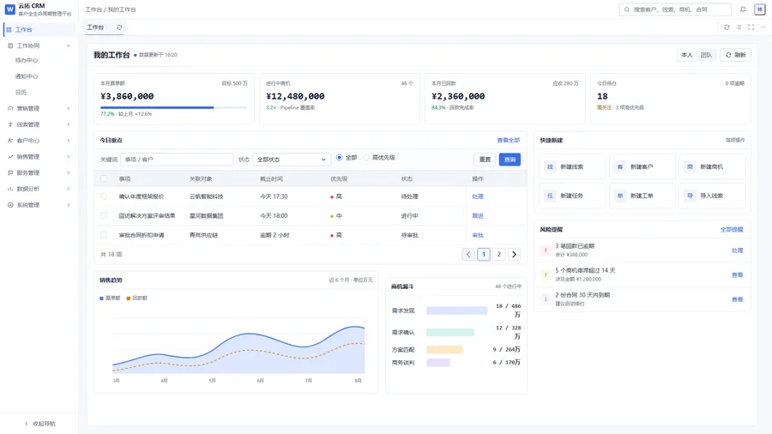This screenshot has height=434, width=772.
Task: Go to page 2 of the table
Action: tap(498, 255)
